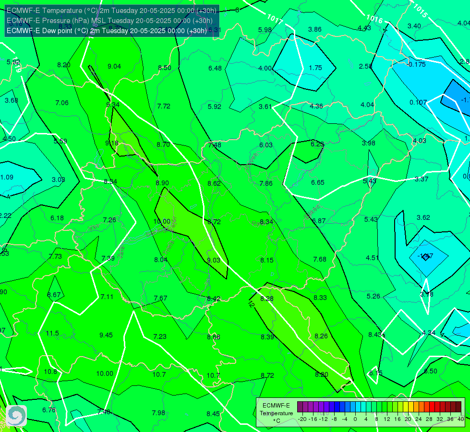This screenshot has width=470, height=432.
Task: Click the 1017 isobar label
Action: 275,20
